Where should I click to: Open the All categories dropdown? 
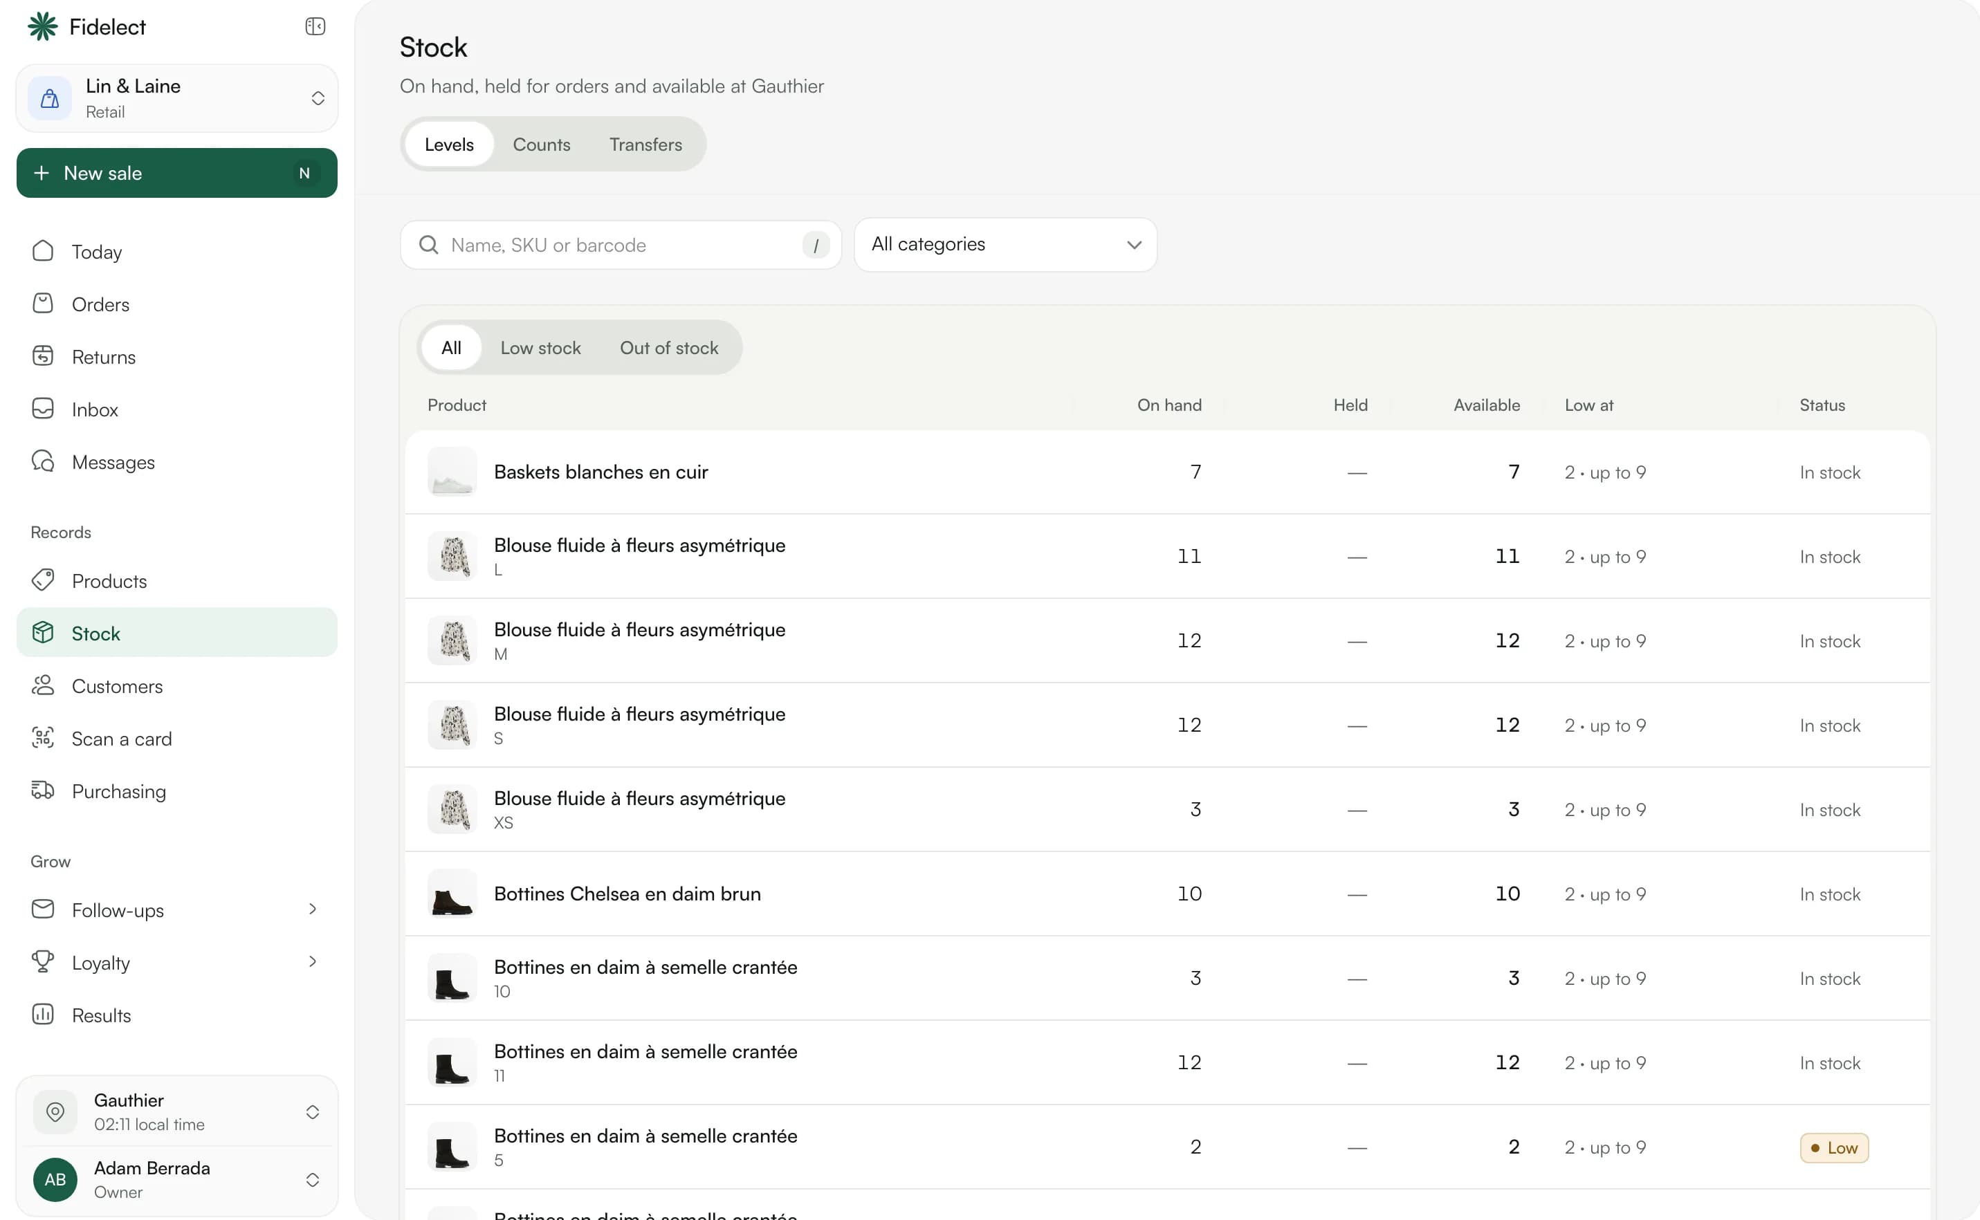[x=1006, y=245]
